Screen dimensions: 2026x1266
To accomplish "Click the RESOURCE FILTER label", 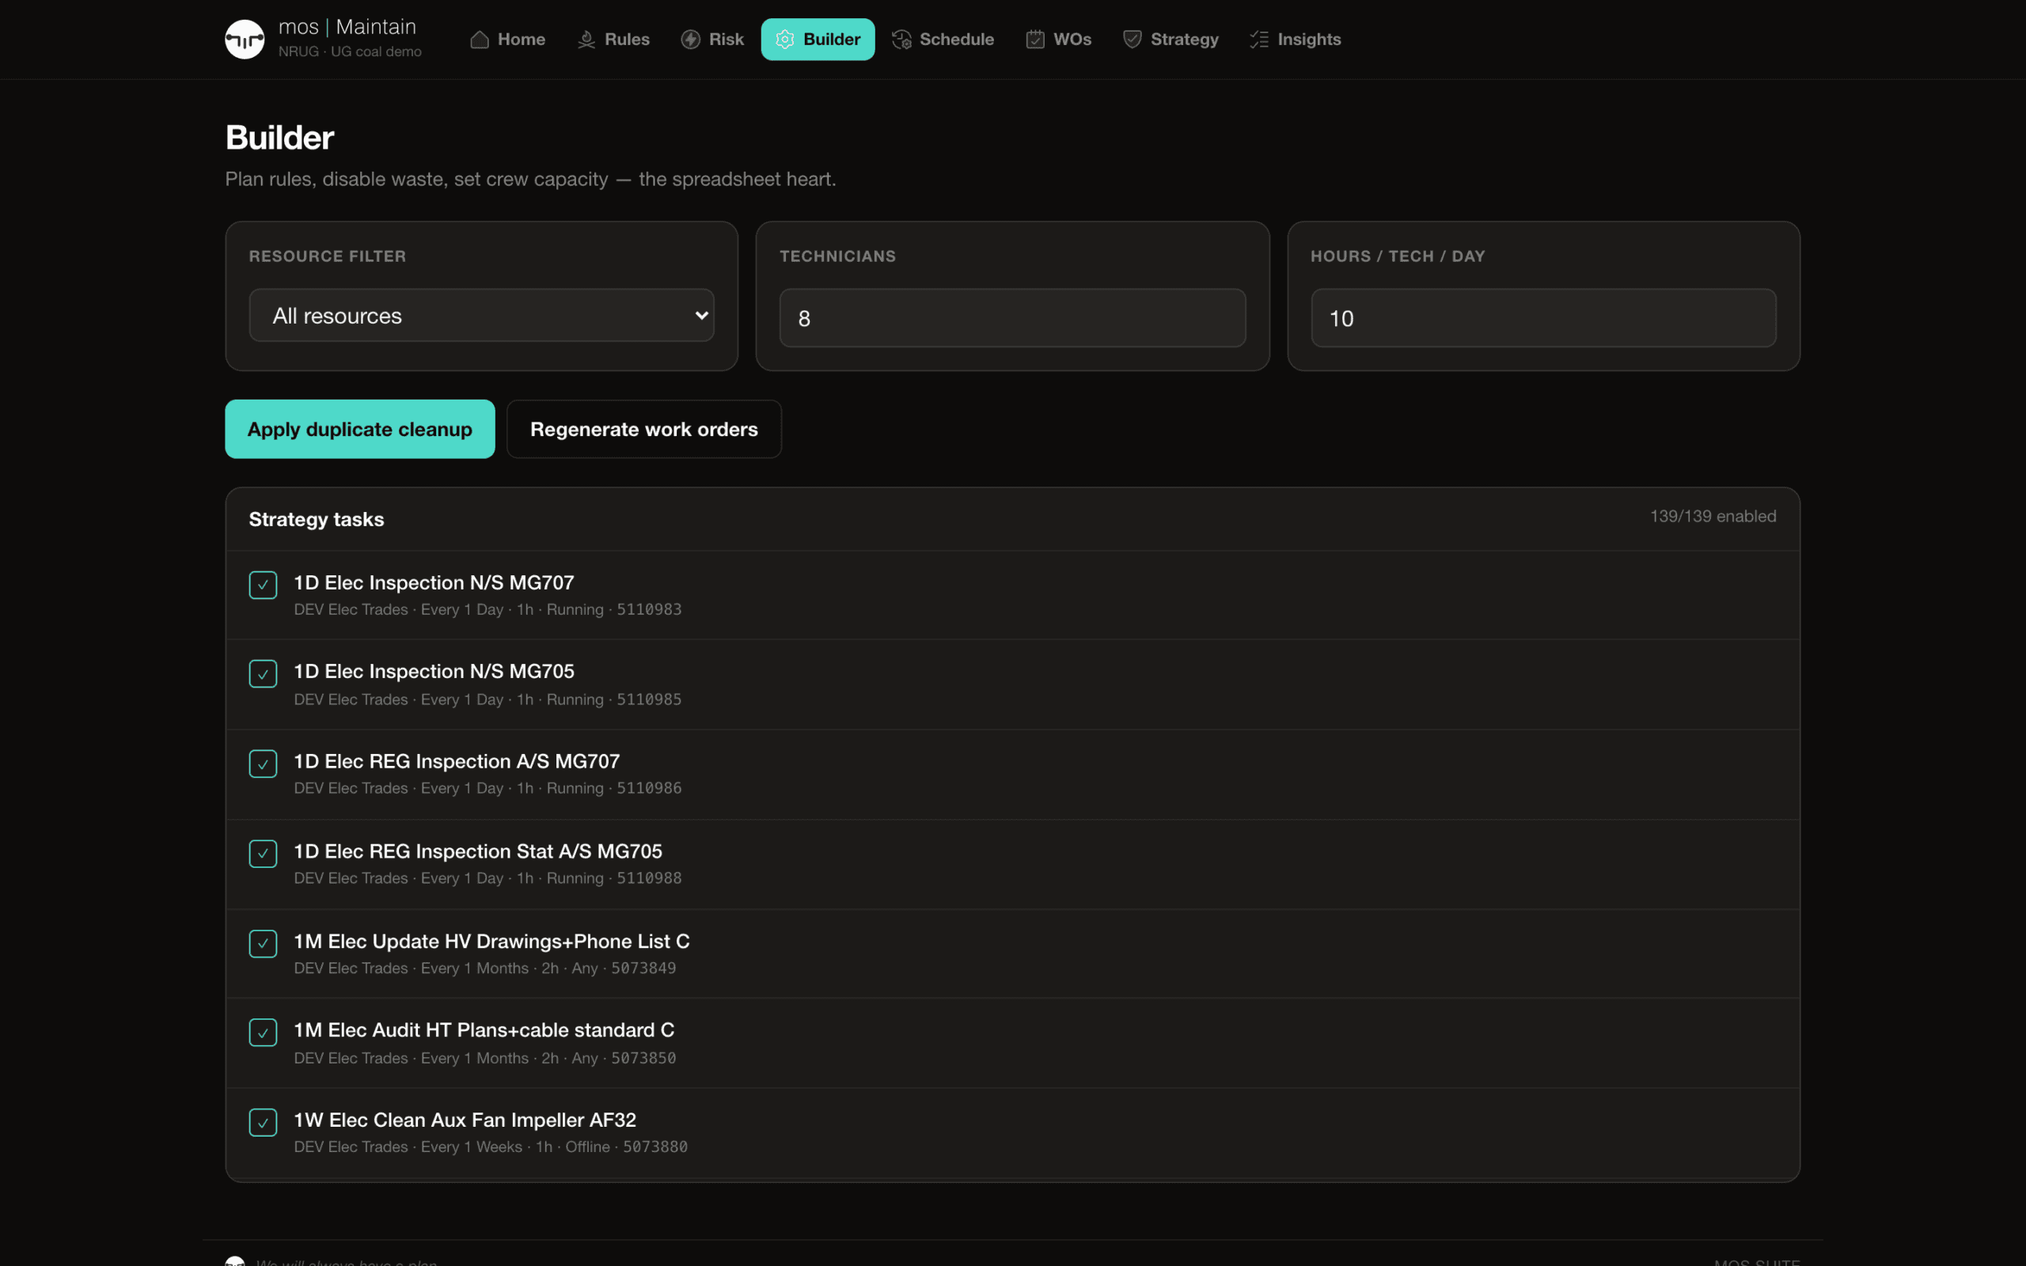I will pos(328,256).
